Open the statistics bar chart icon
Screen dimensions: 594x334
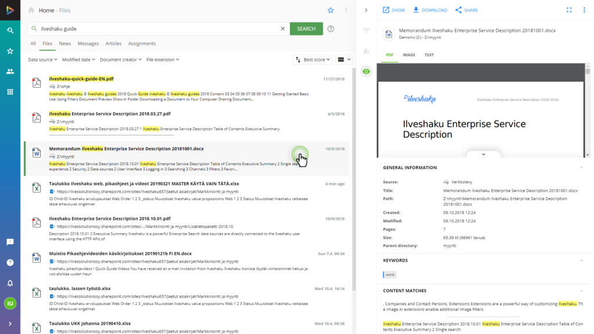click(x=366, y=51)
